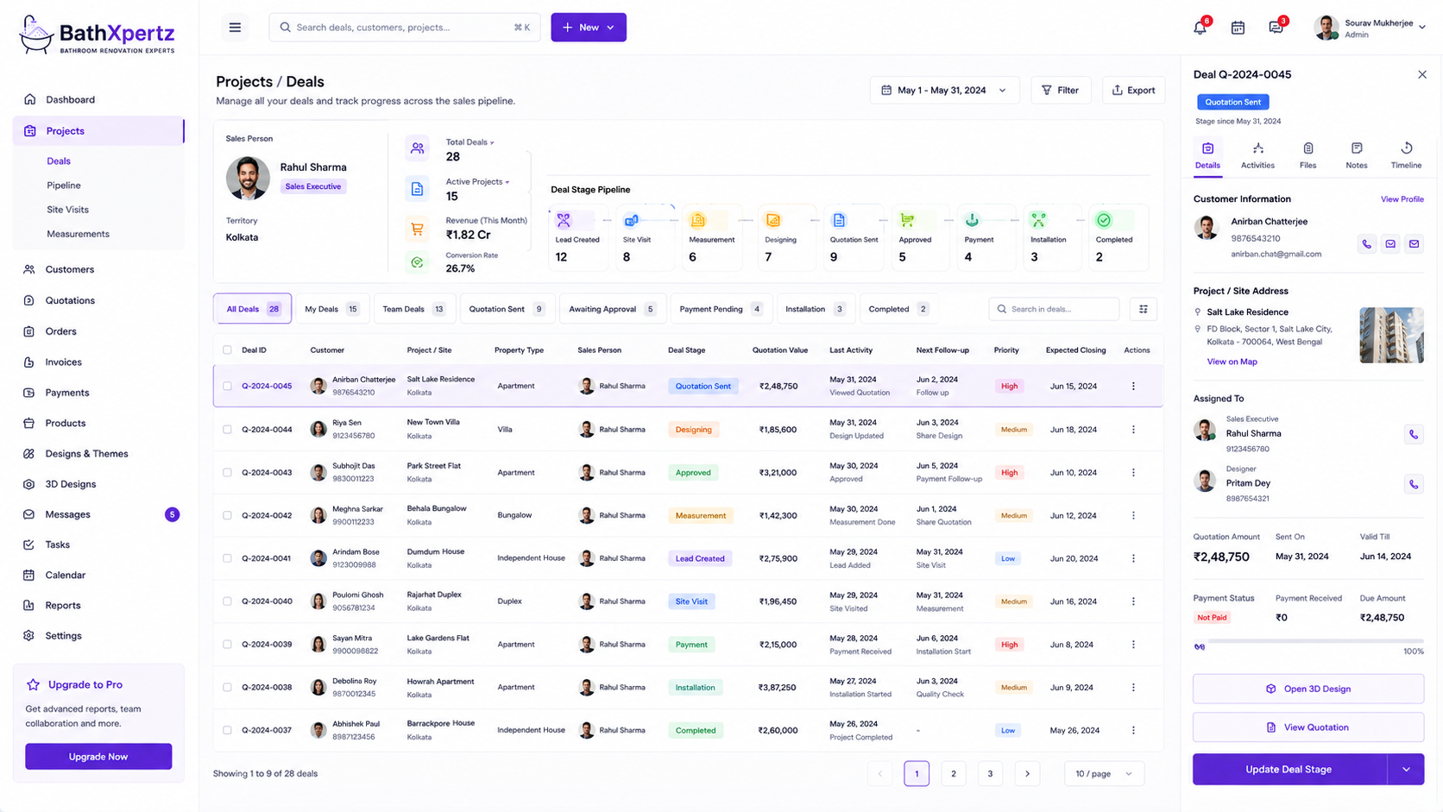Select the Measurement pipeline stage icon
The height and width of the screenshot is (812, 1443).
click(697, 221)
